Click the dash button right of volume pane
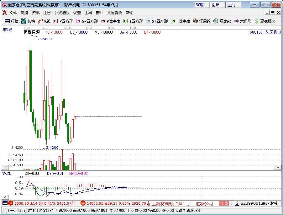 [278, 168]
